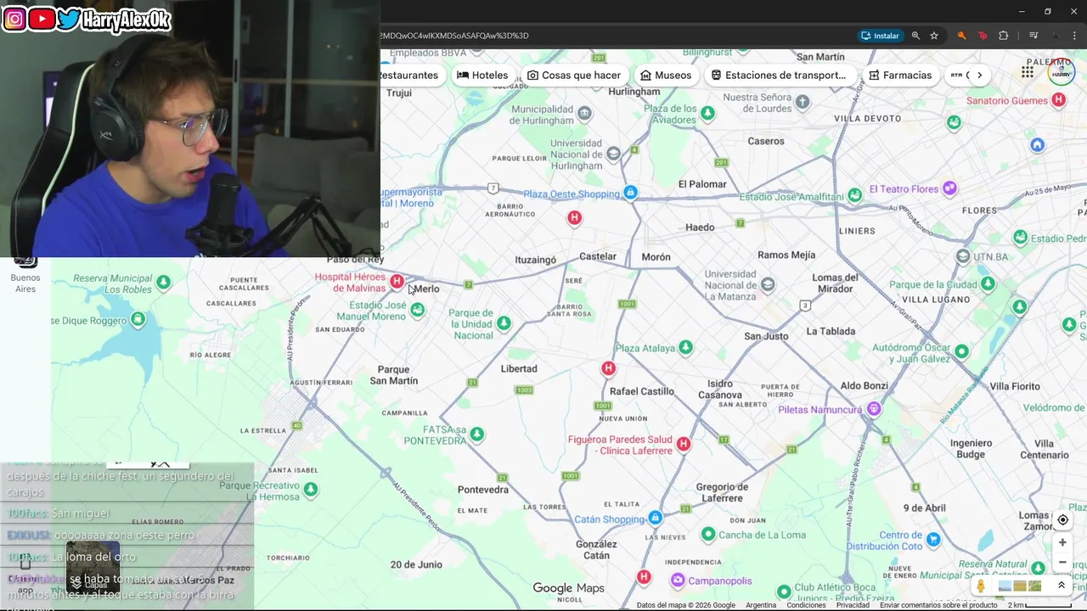Click the Estadio José Amalfitani marker
The height and width of the screenshot is (611, 1087).
coord(855,195)
